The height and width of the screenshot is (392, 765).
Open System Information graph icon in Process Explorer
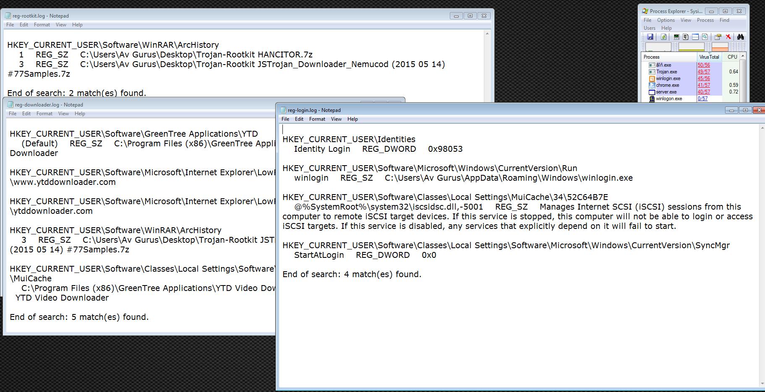point(676,37)
